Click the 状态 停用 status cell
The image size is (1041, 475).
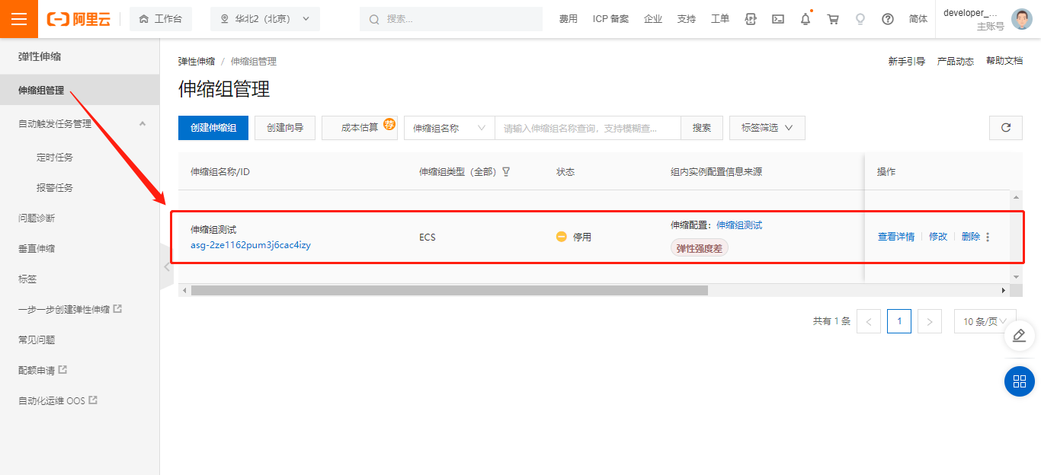pyautogui.click(x=574, y=237)
